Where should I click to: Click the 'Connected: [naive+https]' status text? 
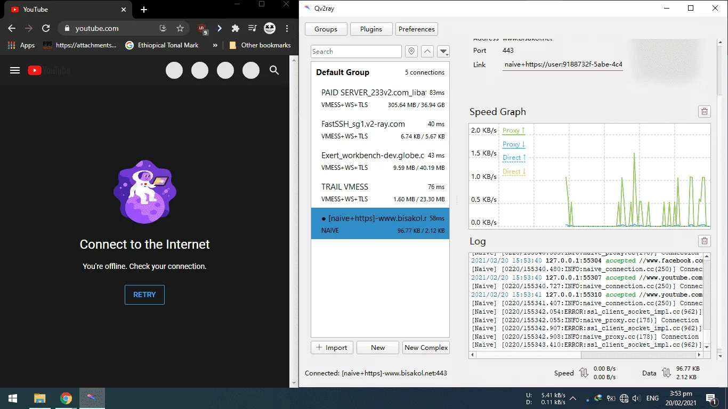click(376, 373)
